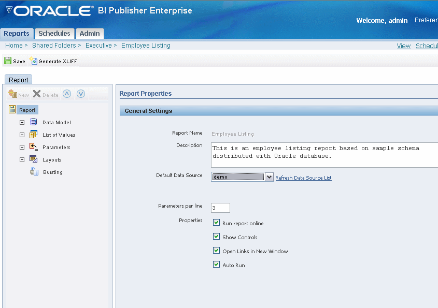Screen dimensions: 438x308
Task: Click the Save button label
Action: click(19, 62)
